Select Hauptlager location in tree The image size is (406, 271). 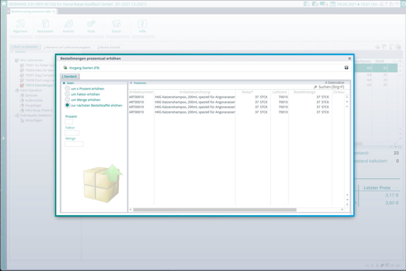(33, 105)
